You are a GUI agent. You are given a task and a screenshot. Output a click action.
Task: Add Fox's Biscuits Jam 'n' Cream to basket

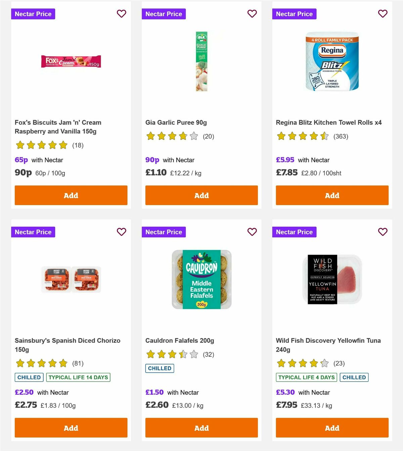71,195
